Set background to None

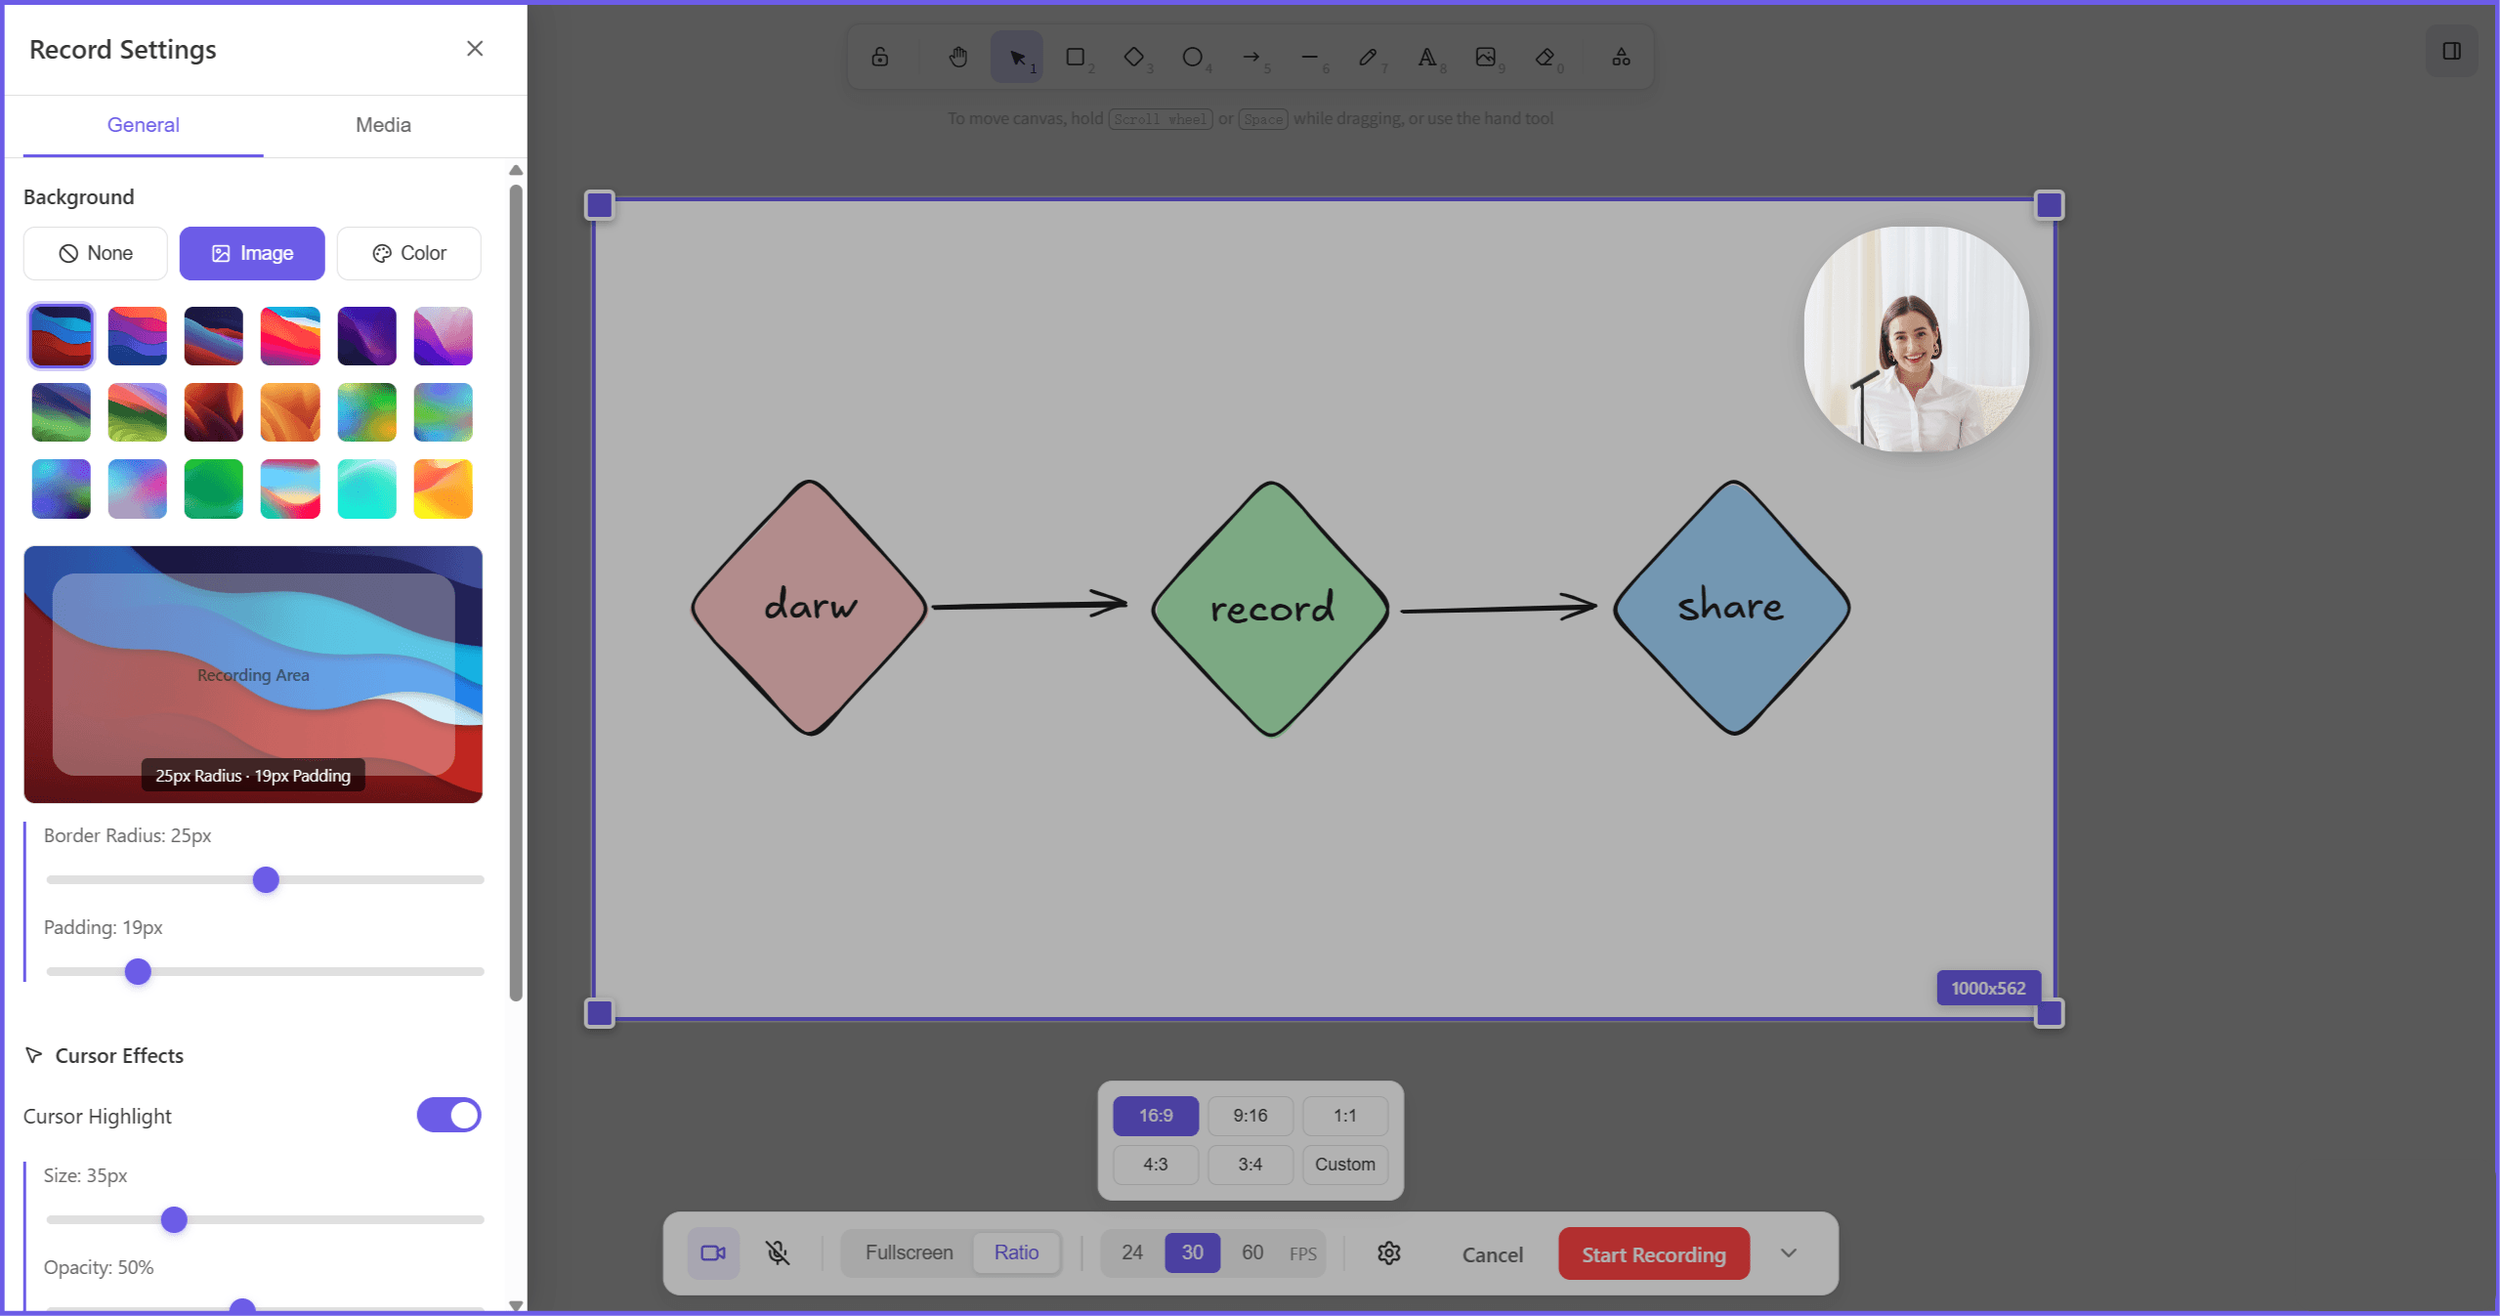95,253
